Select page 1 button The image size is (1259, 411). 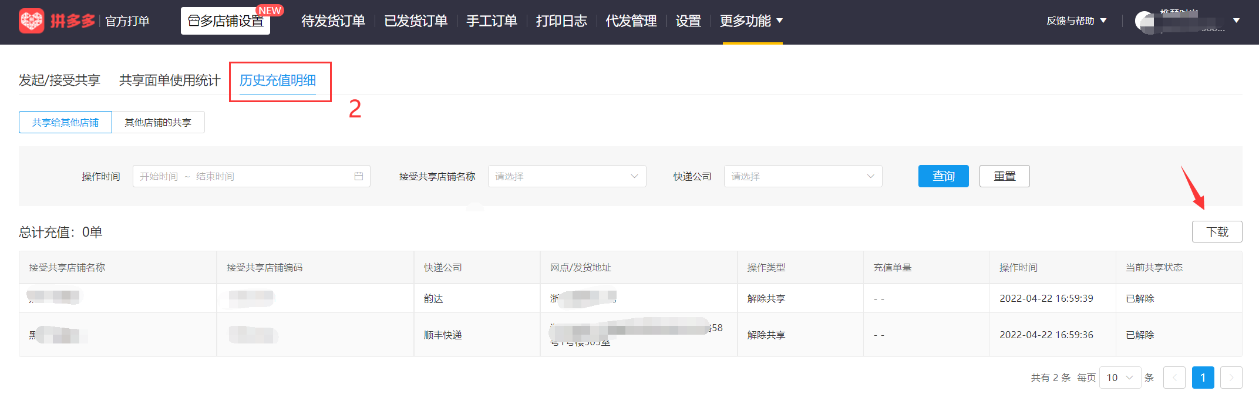tap(1203, 378)
